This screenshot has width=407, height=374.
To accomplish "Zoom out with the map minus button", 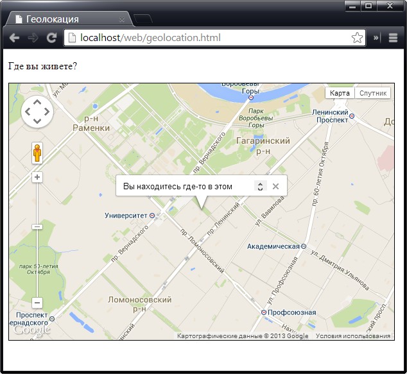I will (37, 302).
